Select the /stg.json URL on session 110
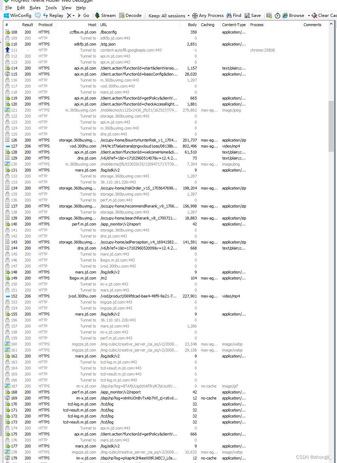337x463 pixels. 108,44
